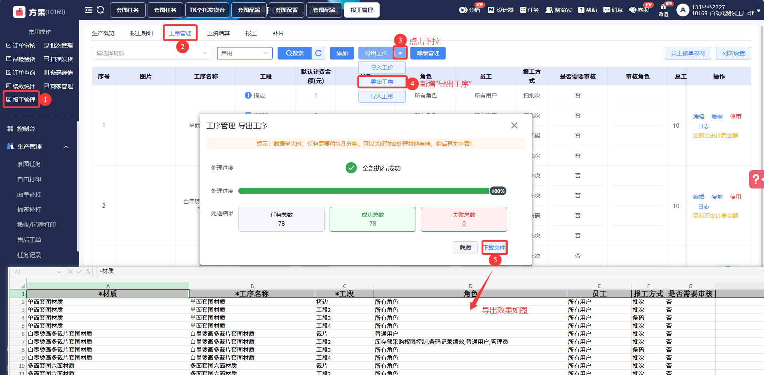The image size is (764, 375).
Task: Click 编辑 for table row 1
Action: (x=699, y=117)
